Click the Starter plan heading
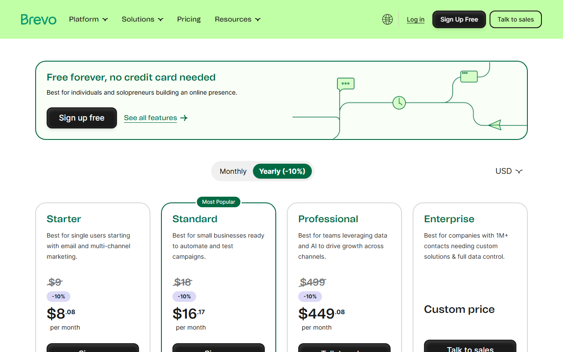Viewport: 563px width, 352px height. pos(64,219)
